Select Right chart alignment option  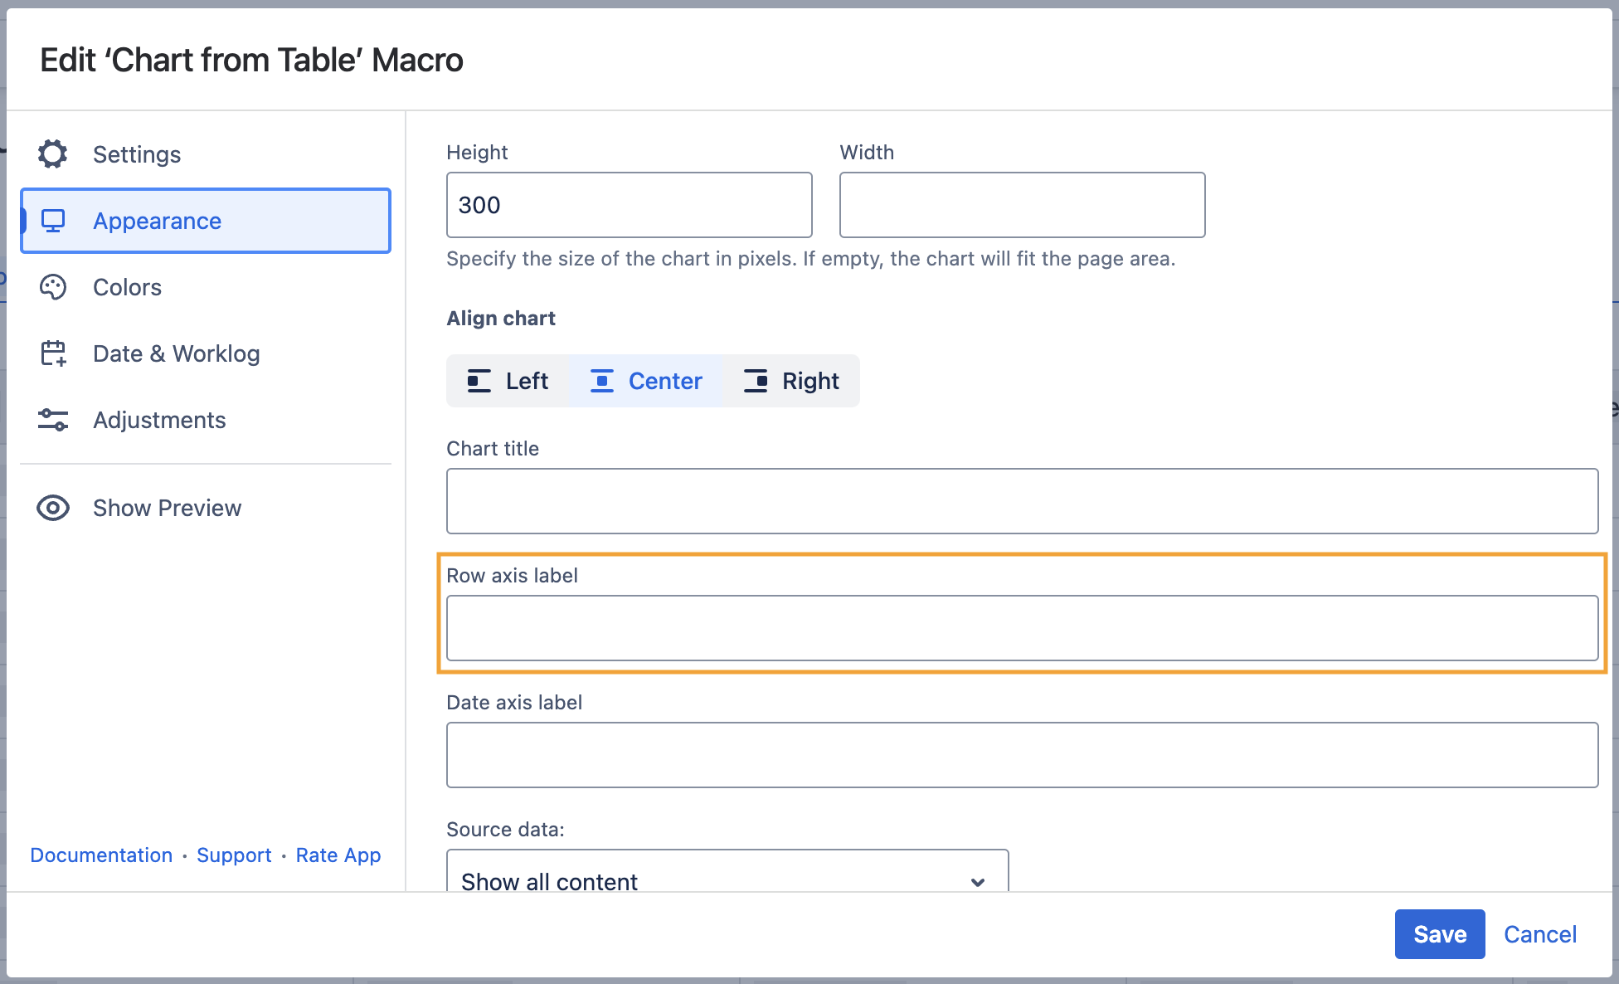click(792, 381)
